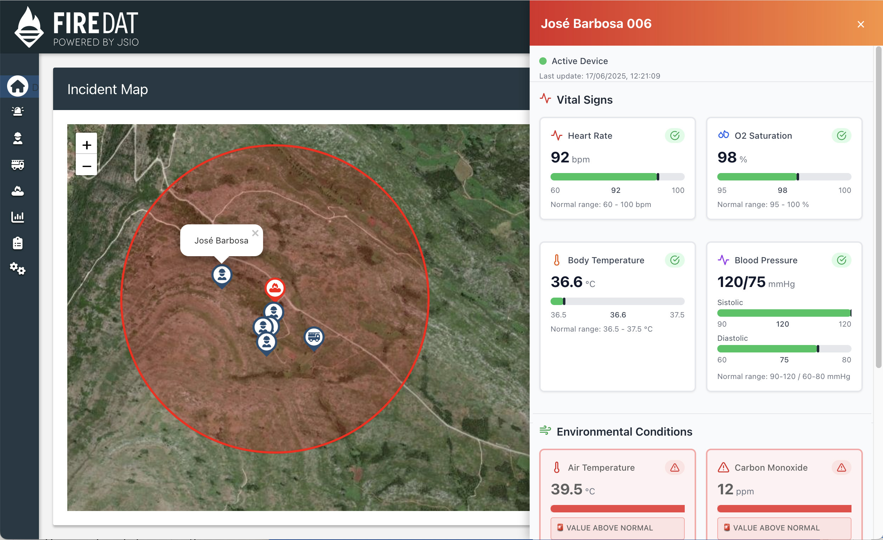The image size is (883, 540).
Task: Open the firefighters sidebar icon
Action: (x=18, y=138)
